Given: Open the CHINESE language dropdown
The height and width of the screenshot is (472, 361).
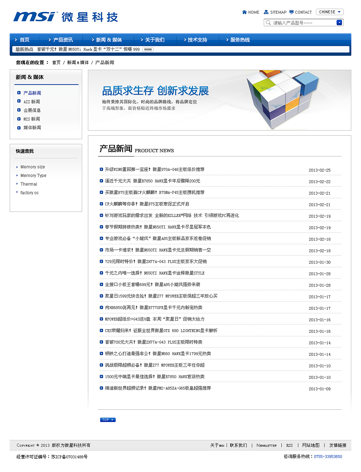Looking at the screenshot, I should [329, 12].
